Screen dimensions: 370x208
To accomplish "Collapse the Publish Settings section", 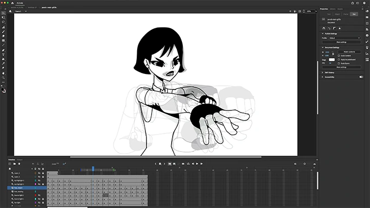I will (323, 34).
